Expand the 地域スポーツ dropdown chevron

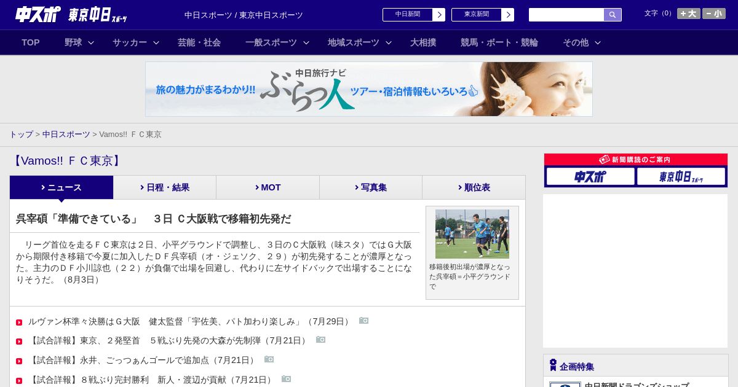point(389,42)
